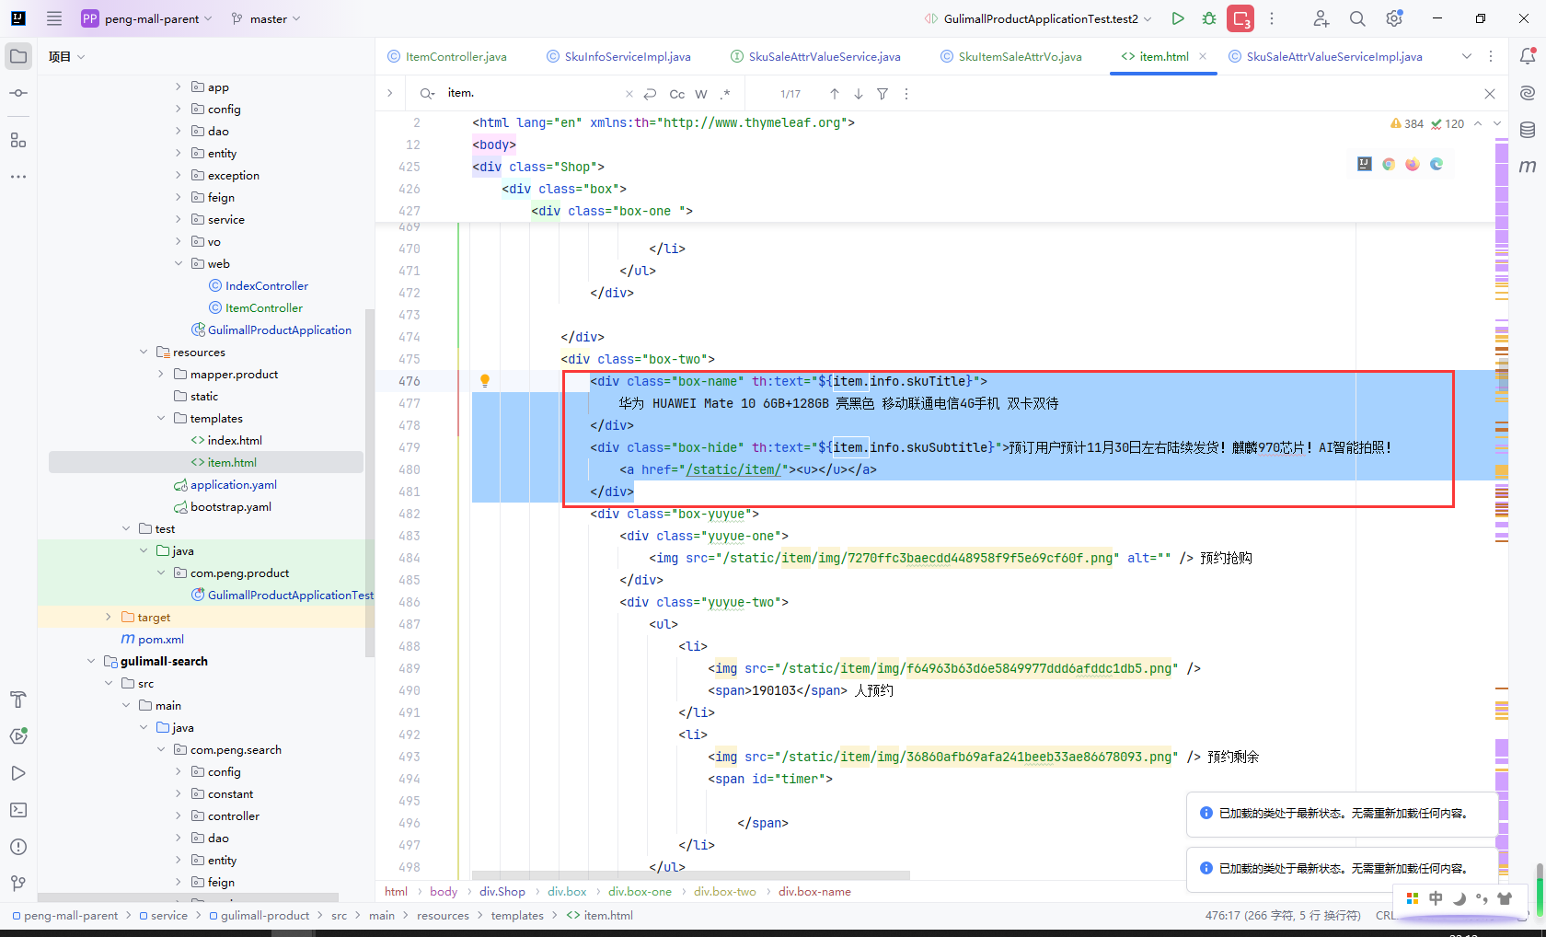The height and width of the screenshot is (937, 1546).
Task: Open the Run tool window
Action: [18, 773]
